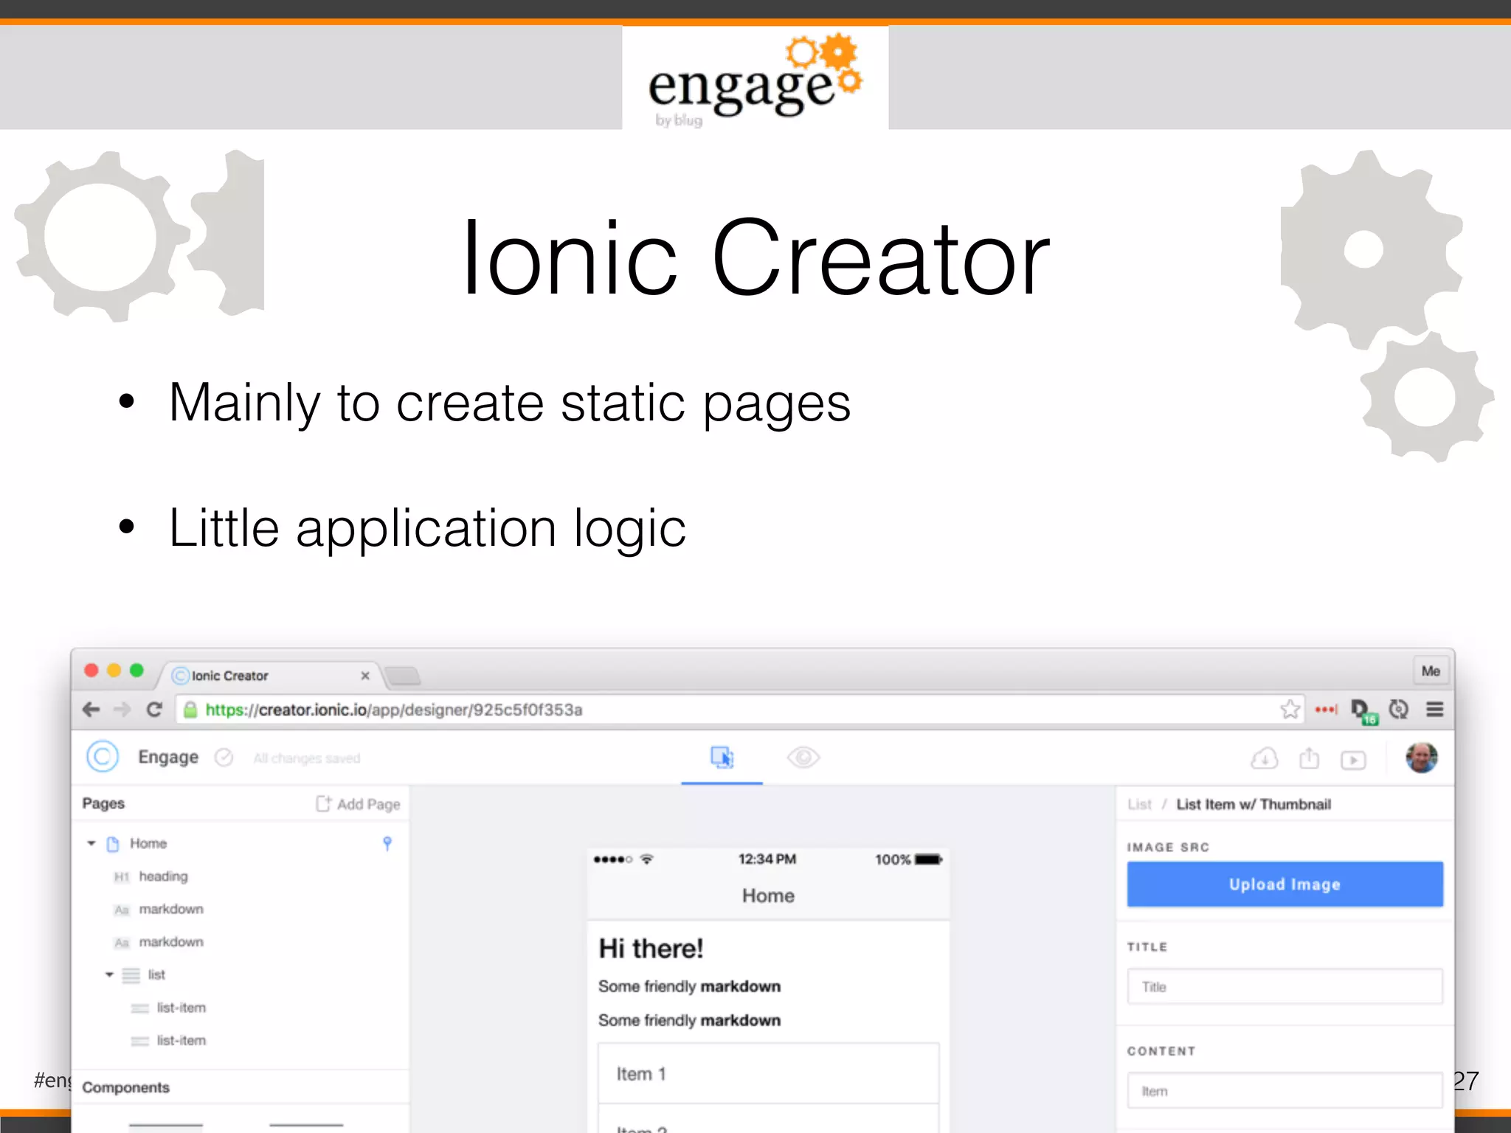
Task: Click the Content Item input field
Action: coord(1284,1091)
